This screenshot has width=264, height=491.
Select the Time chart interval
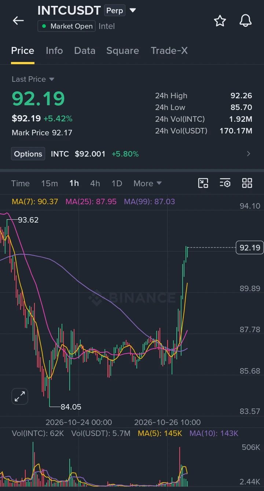tap(20, 183)
